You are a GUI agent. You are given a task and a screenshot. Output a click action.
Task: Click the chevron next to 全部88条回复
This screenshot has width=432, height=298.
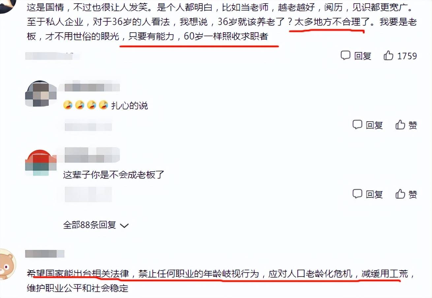124,226
